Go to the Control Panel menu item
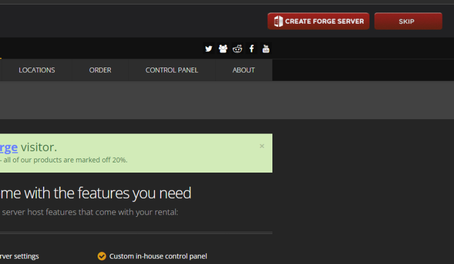454x264 pixels. point(172,70)
